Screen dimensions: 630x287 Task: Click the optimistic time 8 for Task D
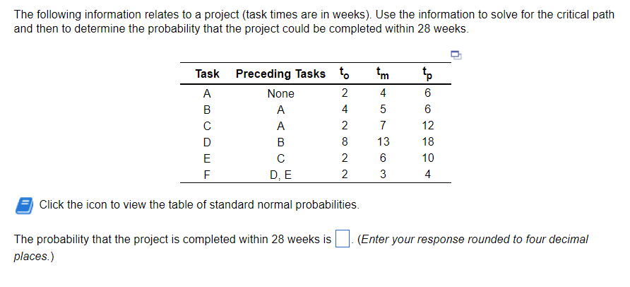coord(345,142)
